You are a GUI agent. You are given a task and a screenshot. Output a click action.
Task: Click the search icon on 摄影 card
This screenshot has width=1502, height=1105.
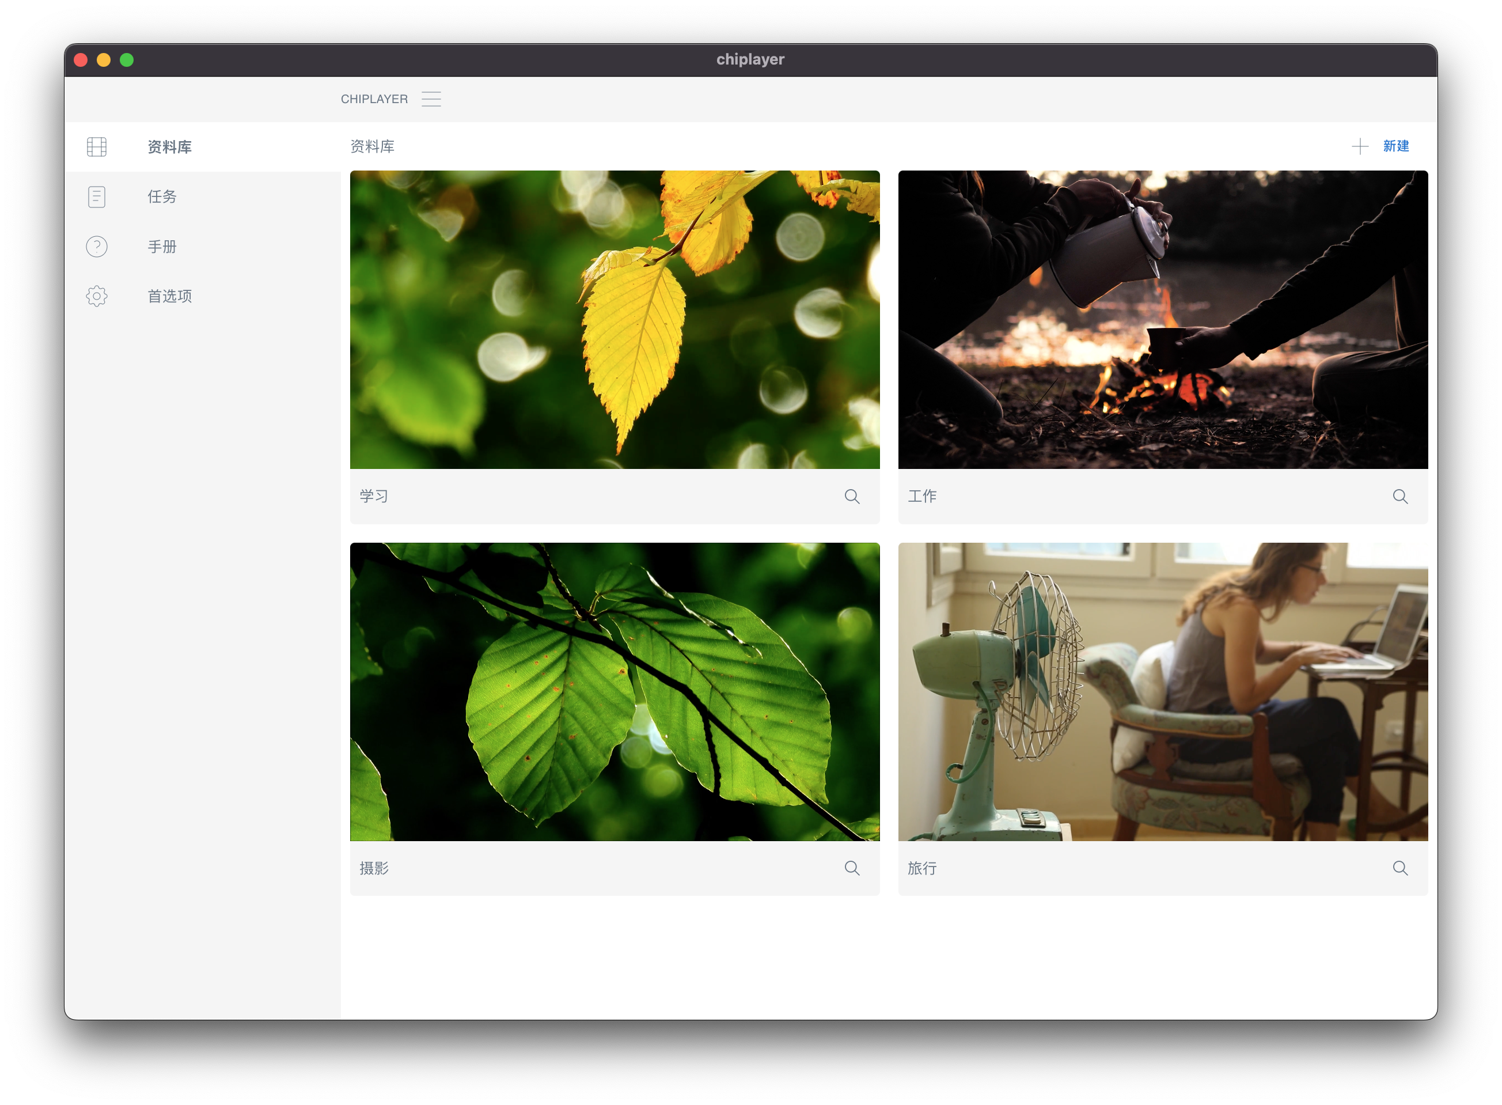click(852, 868)
